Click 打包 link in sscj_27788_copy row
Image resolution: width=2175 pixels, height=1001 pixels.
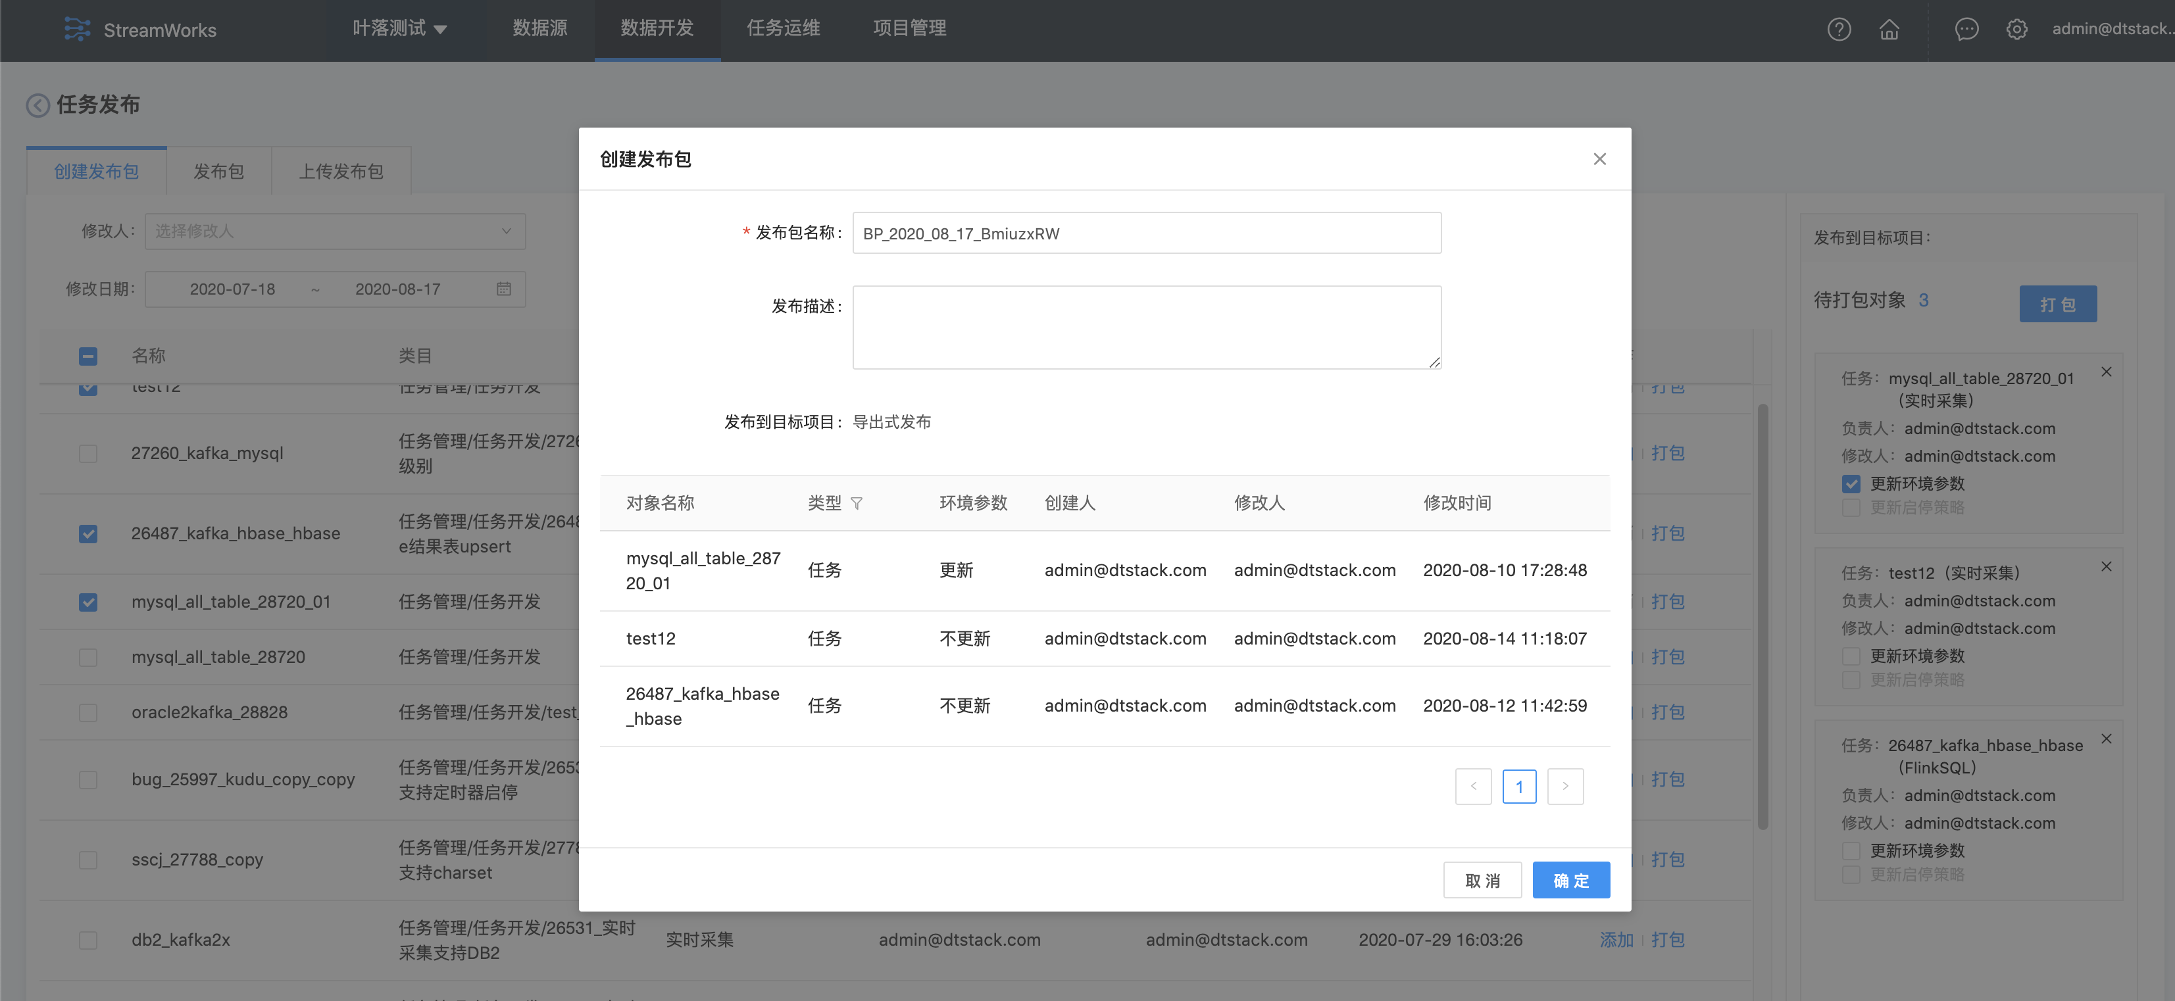pyautogui.click(x=1668, y=859)
